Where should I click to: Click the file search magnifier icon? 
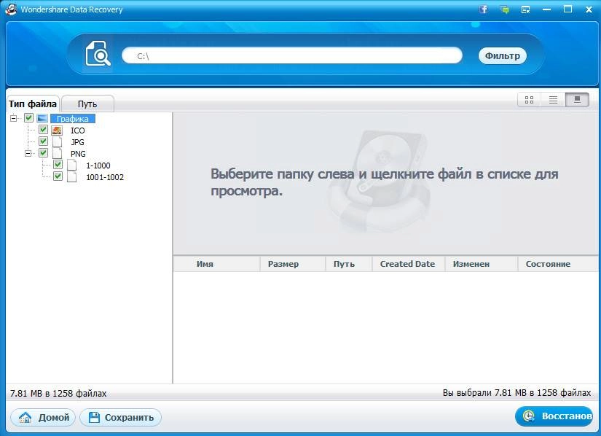98,54
